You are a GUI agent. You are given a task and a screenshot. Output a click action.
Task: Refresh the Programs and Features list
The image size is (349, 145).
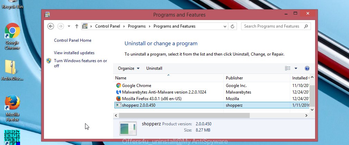pos(232,27)
